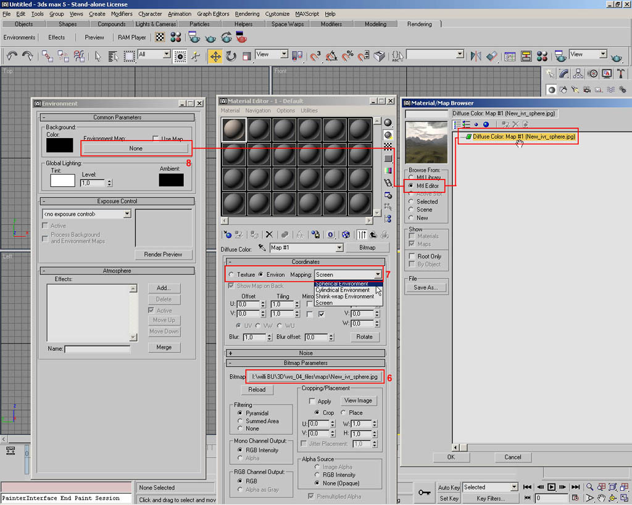Select the Texture radio button in Coordinates

pyautogui.click(x=231, y=274)
